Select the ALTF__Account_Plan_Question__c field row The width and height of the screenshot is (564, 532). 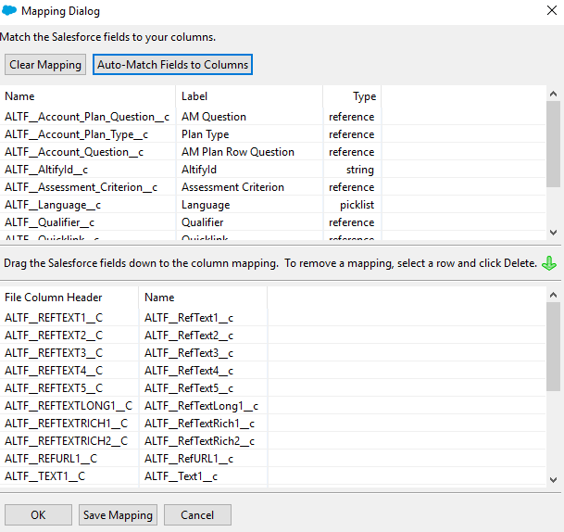(272, 117)
